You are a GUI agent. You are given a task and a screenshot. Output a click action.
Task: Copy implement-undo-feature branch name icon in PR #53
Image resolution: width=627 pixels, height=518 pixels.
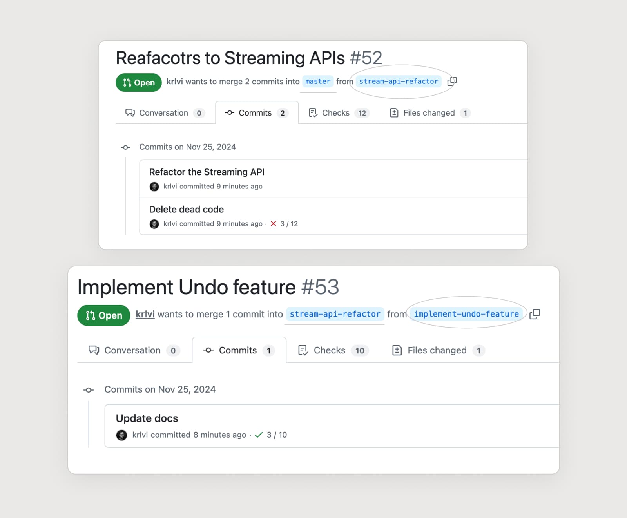click(x=535, y=314)
